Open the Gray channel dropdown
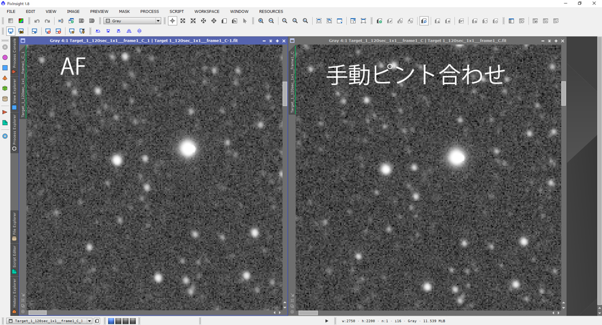602x325 pixels. pyautogui.click(x=132, y=21)
